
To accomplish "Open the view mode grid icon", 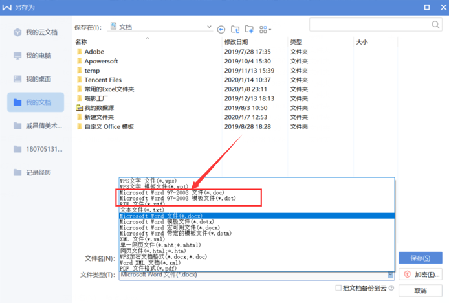I will click(x=265, y=30).
